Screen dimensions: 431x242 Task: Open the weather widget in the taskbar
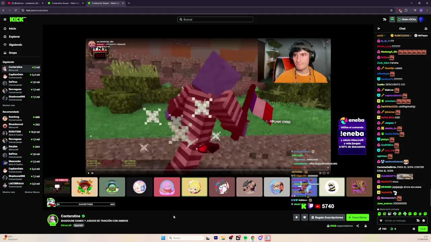(10, 238)
